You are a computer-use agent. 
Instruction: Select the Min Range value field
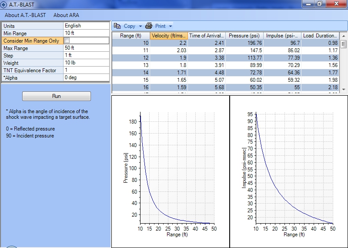pyautogui.click(x=86, y=33)
